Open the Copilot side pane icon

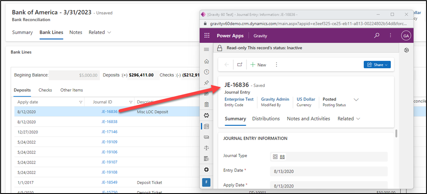(407, 50)
